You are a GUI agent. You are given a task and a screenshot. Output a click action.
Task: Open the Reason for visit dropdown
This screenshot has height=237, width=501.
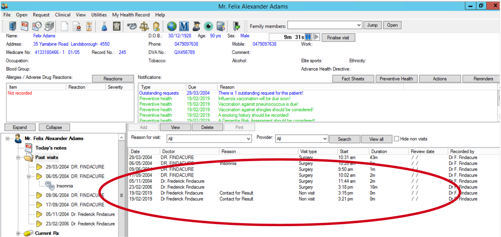pyautogui.click(x=249, y=139)
